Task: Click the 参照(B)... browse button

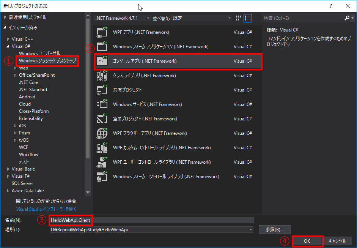Action: click(275, 230)
